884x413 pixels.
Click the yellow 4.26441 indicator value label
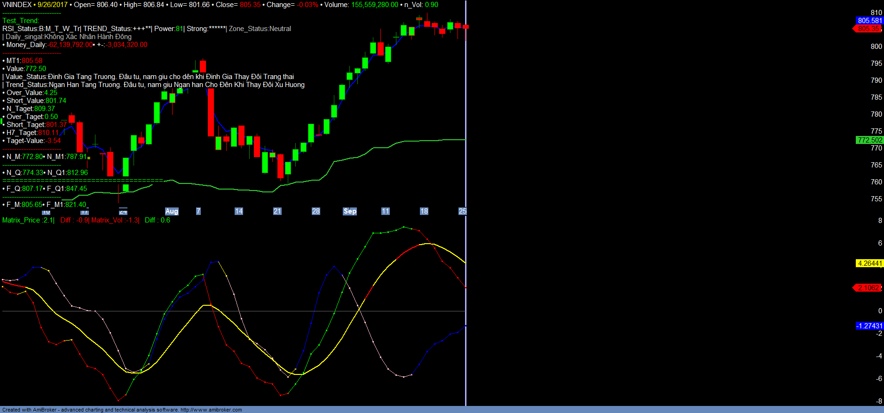(x=869, y=263)
